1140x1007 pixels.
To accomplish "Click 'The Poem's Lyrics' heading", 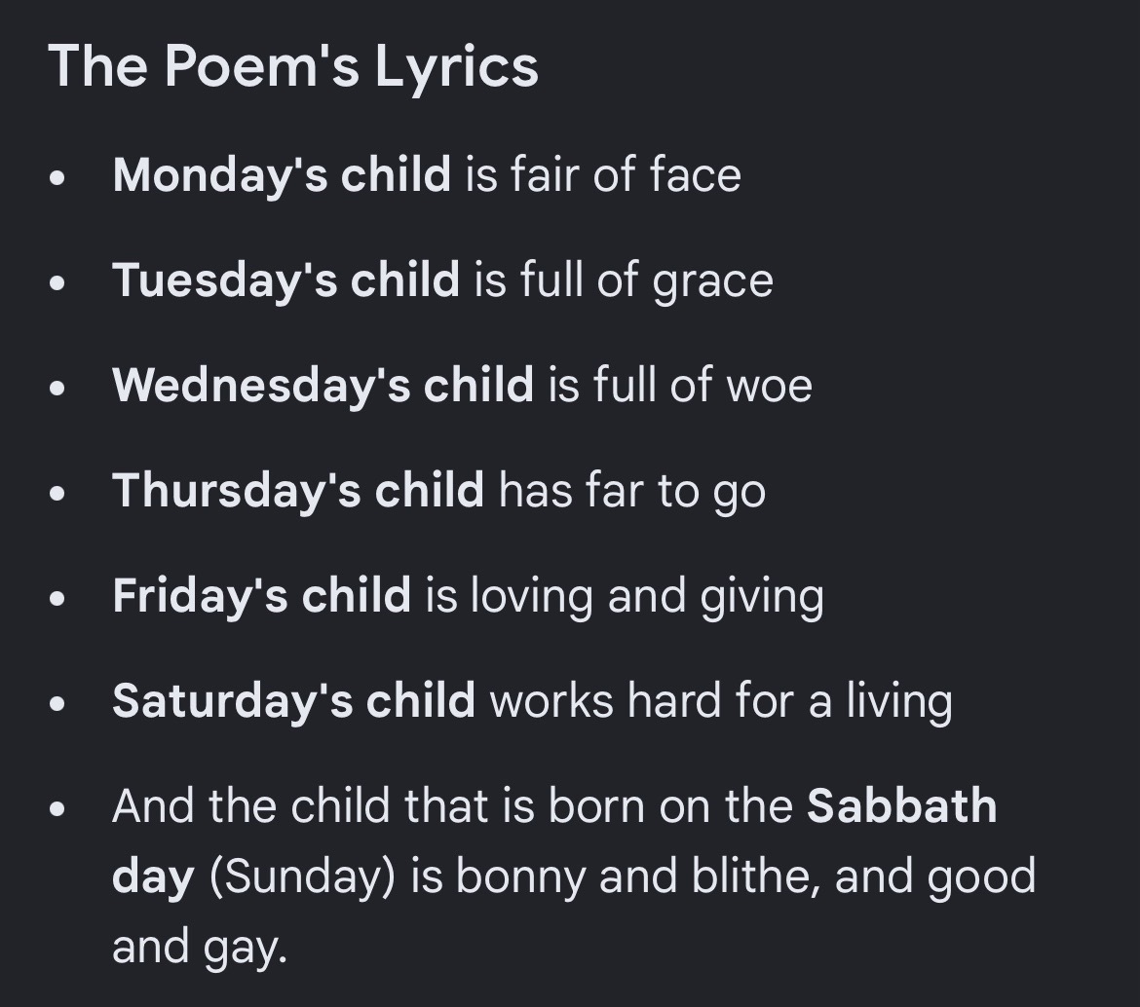I will coord(293,67).
